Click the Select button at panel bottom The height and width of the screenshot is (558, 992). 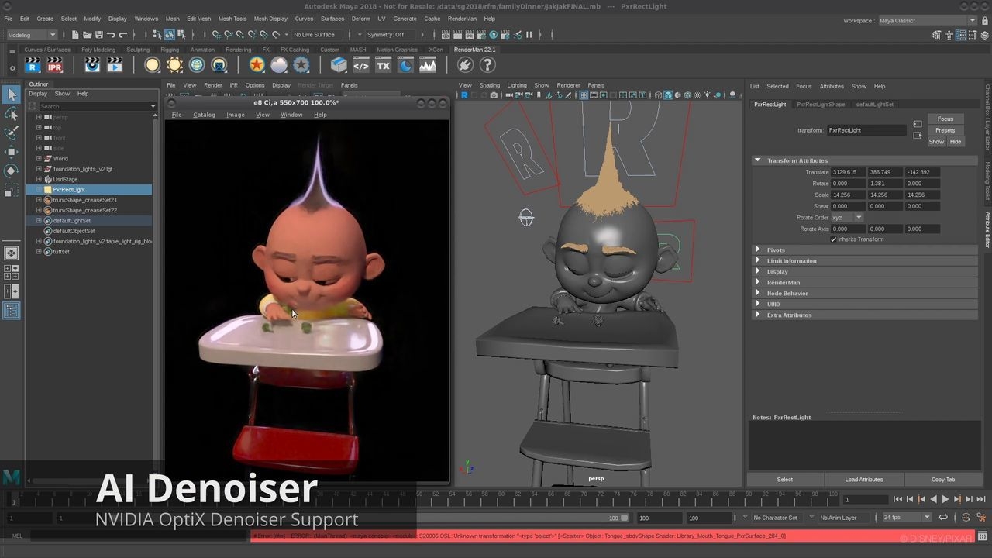tap(784, 480)
